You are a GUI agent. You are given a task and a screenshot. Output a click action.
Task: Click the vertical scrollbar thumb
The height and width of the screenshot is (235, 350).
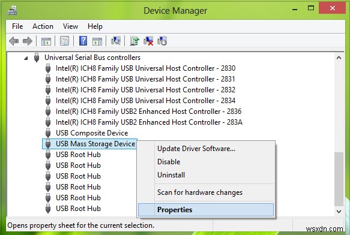(339, 179)
